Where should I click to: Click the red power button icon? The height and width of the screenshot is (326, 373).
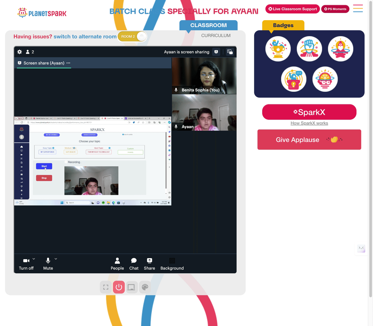(x=119, y=287)
